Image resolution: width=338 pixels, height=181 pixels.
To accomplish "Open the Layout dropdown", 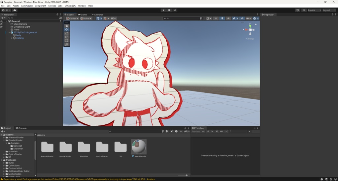I will pos(329,10).
